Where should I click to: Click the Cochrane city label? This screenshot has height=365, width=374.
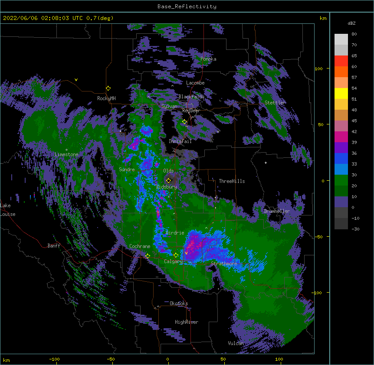click(140, 246)
